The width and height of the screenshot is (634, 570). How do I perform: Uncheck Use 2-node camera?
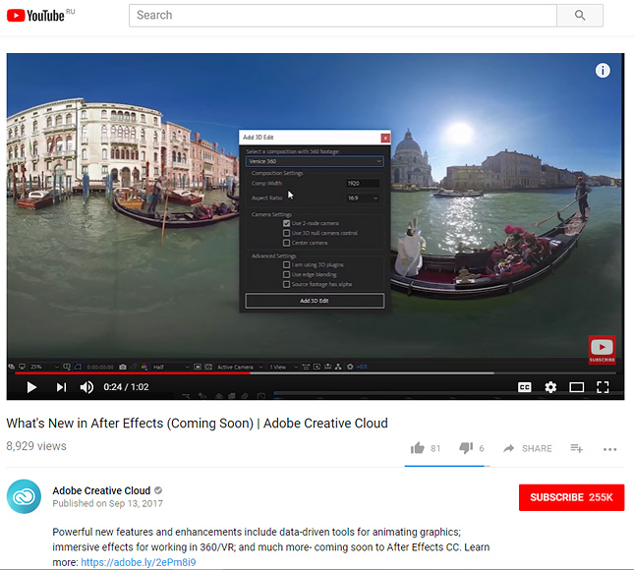point(286,223)
